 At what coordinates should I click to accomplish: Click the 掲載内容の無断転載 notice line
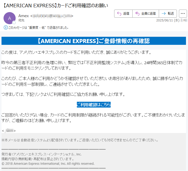pyautogui.click(x=38, y=159)
